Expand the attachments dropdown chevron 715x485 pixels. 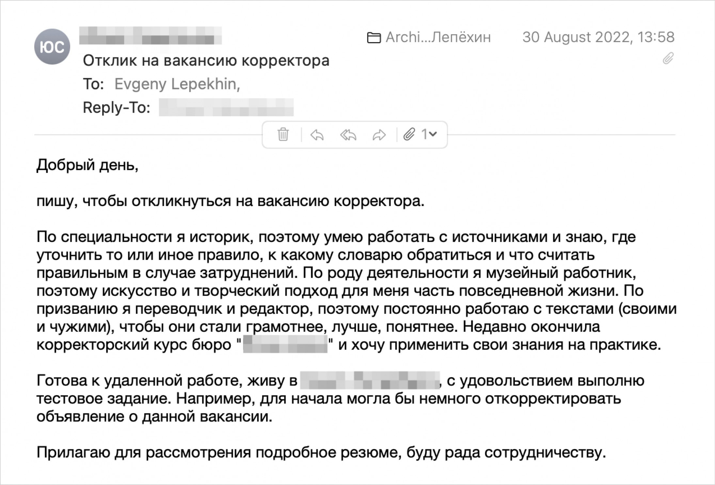click(433, 134)
